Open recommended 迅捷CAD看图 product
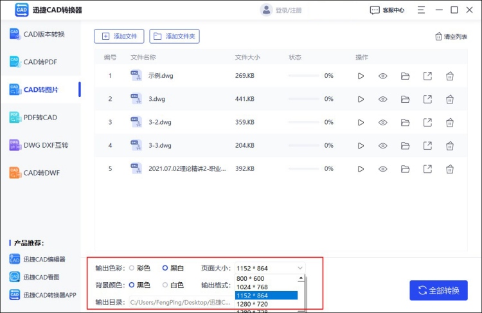482x313 pixels. coord(34,277)
